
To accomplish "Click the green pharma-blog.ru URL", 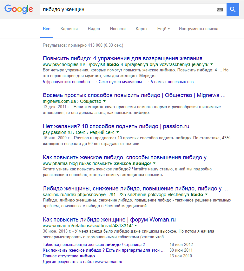I will tap(97, 163).
